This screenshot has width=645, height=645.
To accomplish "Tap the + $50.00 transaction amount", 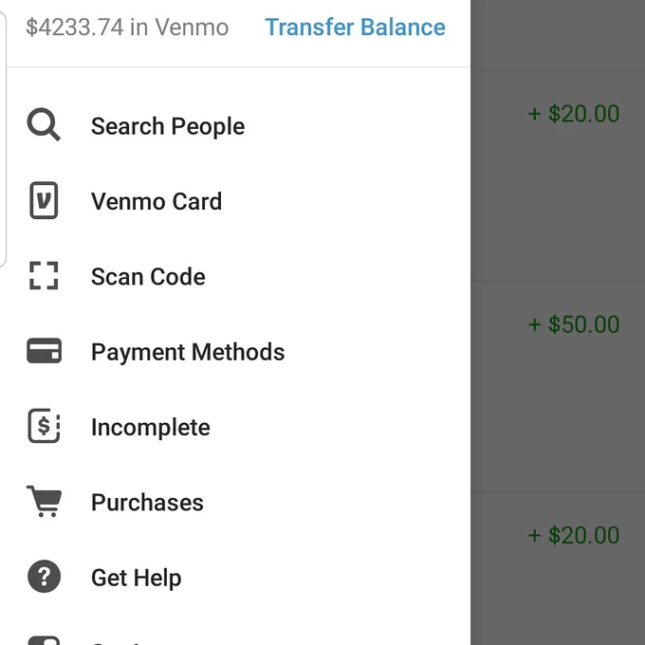I will pyautogui.click(x=574, y=324).
